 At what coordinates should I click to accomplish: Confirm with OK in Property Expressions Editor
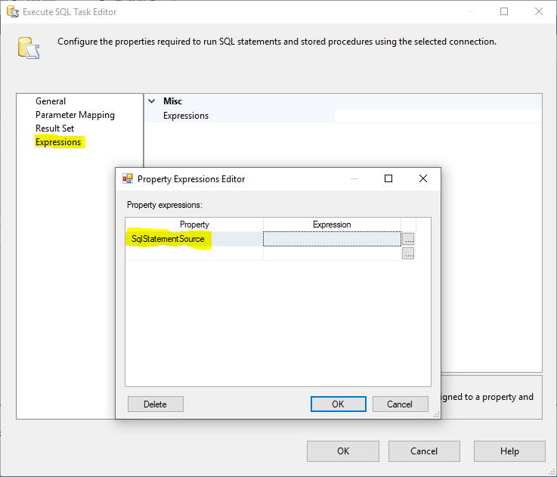coord(338,404)
